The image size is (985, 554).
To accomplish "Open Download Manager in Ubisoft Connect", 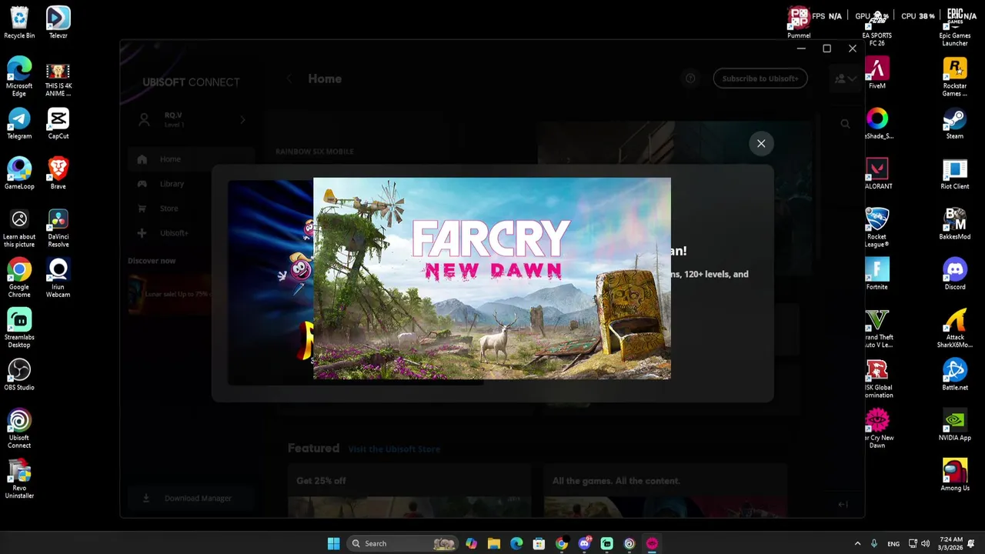I will point(190,499).
